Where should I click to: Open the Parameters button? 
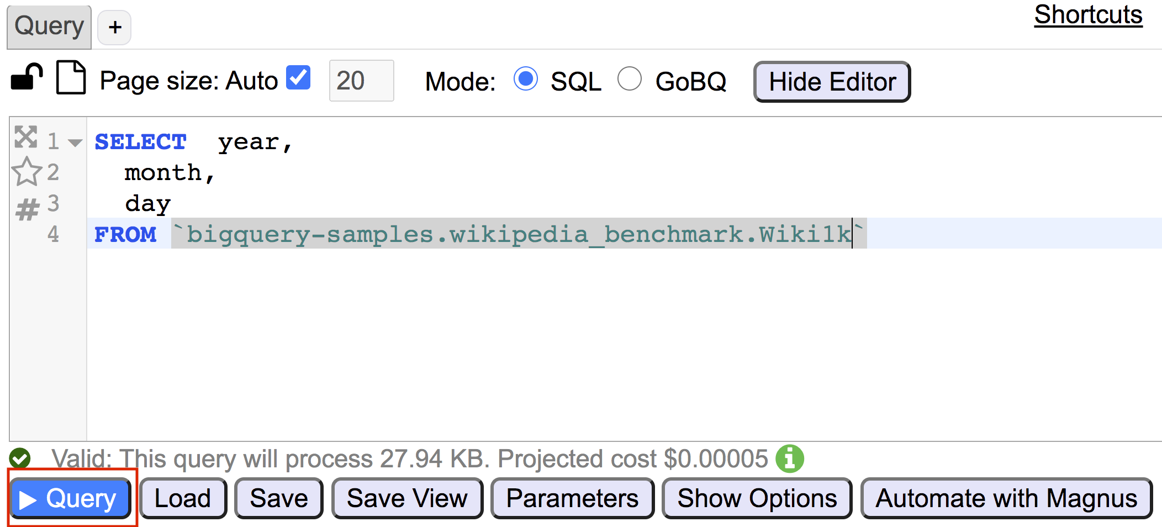point(572,498)
